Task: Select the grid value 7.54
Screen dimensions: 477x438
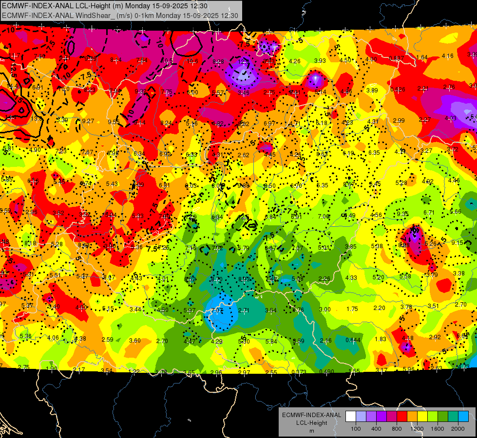Action: click(142, 60)
